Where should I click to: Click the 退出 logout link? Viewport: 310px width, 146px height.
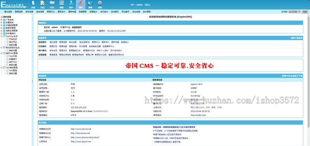pyautogui.click(x=147, y=4)
